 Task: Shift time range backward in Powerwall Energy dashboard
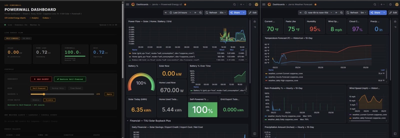click(x=165, y=12)
